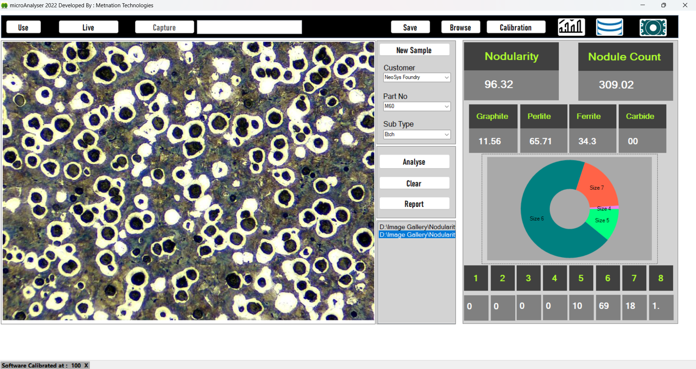The width and height of the screenshot is (696, 369).
Task: Open the bar chart statistics icon
Action: pos(571,27)
